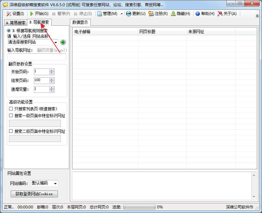The width and height of the screenshot is (262, 213).
Task: Increase 开始页码 with up arrow
Action: [x=52, y=70]
